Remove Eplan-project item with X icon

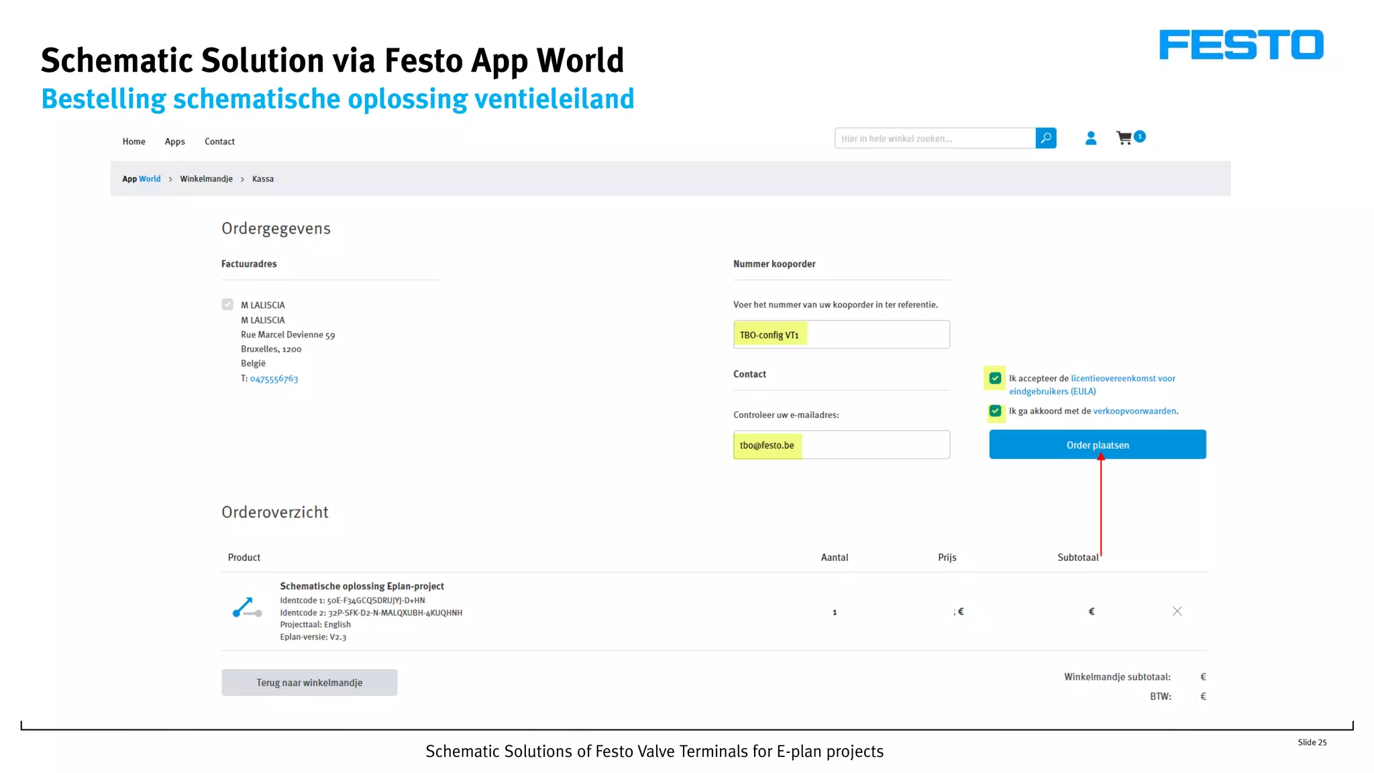(1177, 611)
